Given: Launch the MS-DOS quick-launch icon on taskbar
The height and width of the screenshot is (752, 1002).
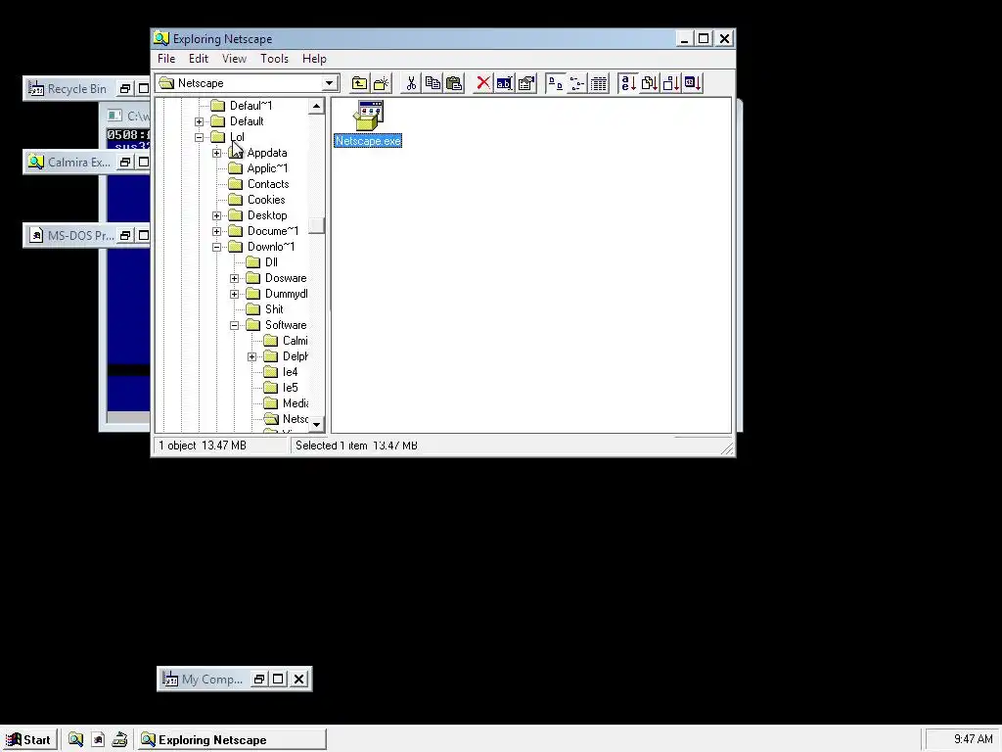Looking at the screenshot, I should [x=98, y=739].
